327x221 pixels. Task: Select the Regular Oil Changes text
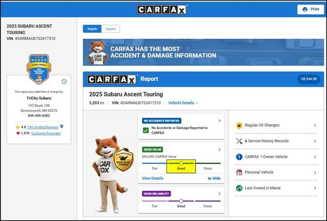coord(262,125)
